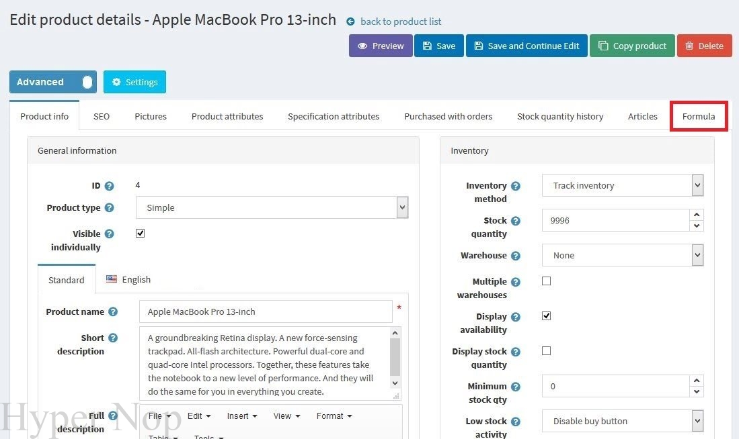Show help tooltip for Display availability

click(516, 317)
